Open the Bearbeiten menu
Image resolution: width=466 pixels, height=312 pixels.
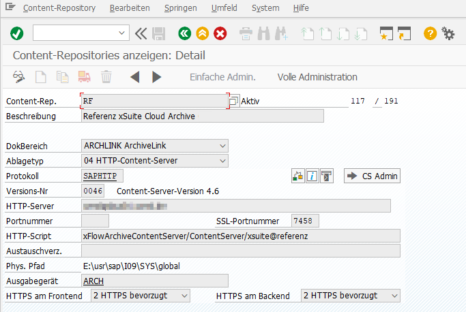click(130, 8)
